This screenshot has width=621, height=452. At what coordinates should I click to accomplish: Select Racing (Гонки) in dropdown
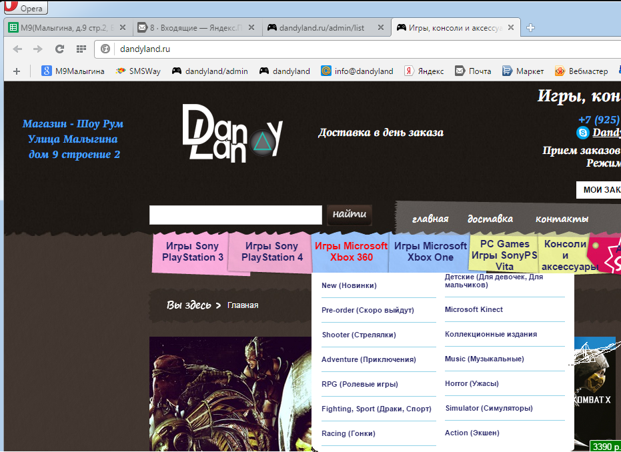(x=348, y=433)
